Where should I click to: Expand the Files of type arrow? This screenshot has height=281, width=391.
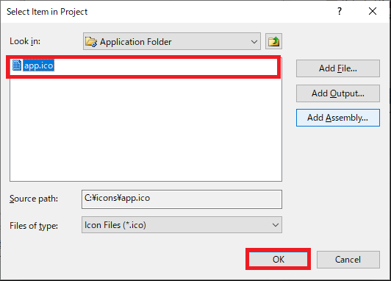click(276, 225)
